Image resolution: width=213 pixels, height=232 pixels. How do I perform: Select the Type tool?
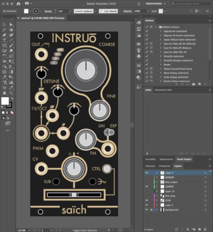click(x=4, y=40)
